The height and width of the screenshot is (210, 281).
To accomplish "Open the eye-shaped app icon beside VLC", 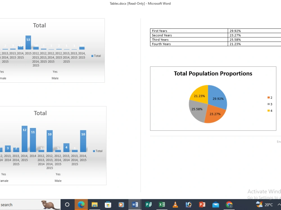I will click(189, 204).
